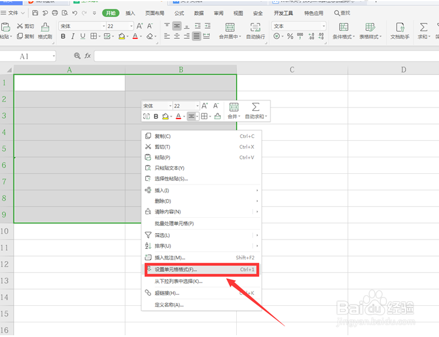Open the 文件 menu
Viewport: 439px width, 337px height.
pos(13,13)
